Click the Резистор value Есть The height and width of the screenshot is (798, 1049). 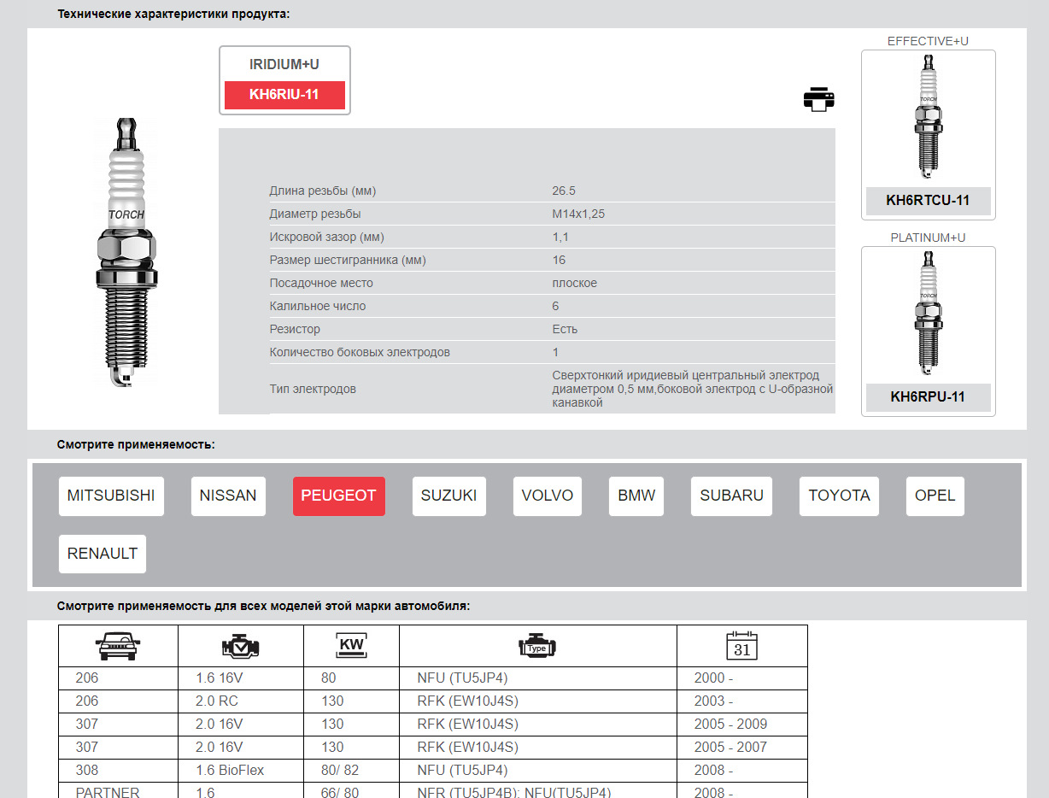tap(565, 330)
